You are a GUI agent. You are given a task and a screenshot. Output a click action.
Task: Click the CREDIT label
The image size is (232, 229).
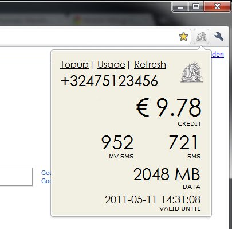(x=190, y=124)
